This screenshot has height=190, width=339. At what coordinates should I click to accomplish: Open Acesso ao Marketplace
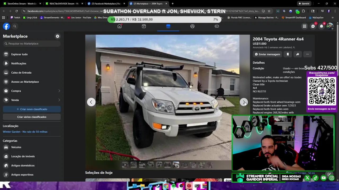pyautogui.click(x=32, y=82)
